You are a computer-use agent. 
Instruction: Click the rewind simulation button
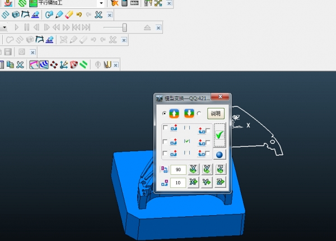(x=56, y=27)
